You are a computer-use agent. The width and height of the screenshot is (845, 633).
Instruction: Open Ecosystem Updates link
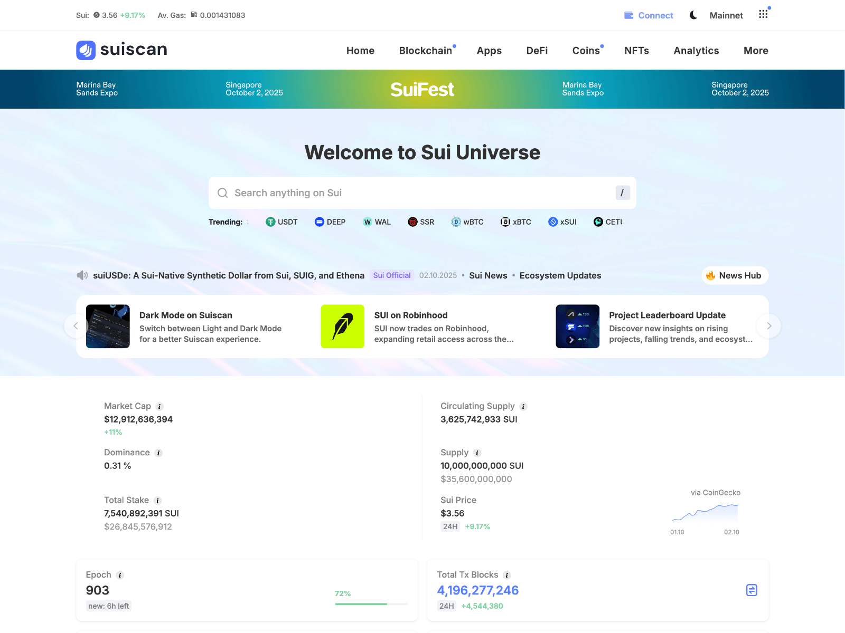pos(560,275)
